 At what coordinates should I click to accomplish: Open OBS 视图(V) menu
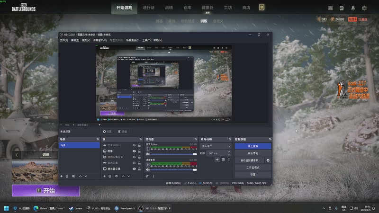[86, 40]
